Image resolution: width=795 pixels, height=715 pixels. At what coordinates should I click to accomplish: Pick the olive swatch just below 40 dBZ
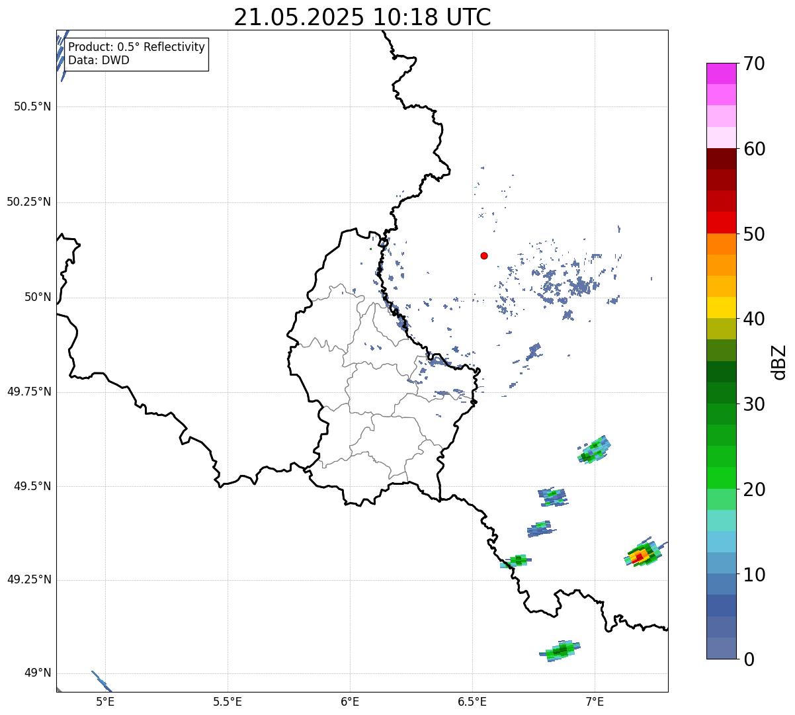pyautogui.click(x=722, y=329)
